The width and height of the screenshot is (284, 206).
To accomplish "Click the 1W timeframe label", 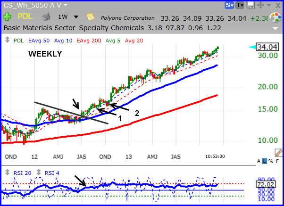I will click(x=63, y=17).
